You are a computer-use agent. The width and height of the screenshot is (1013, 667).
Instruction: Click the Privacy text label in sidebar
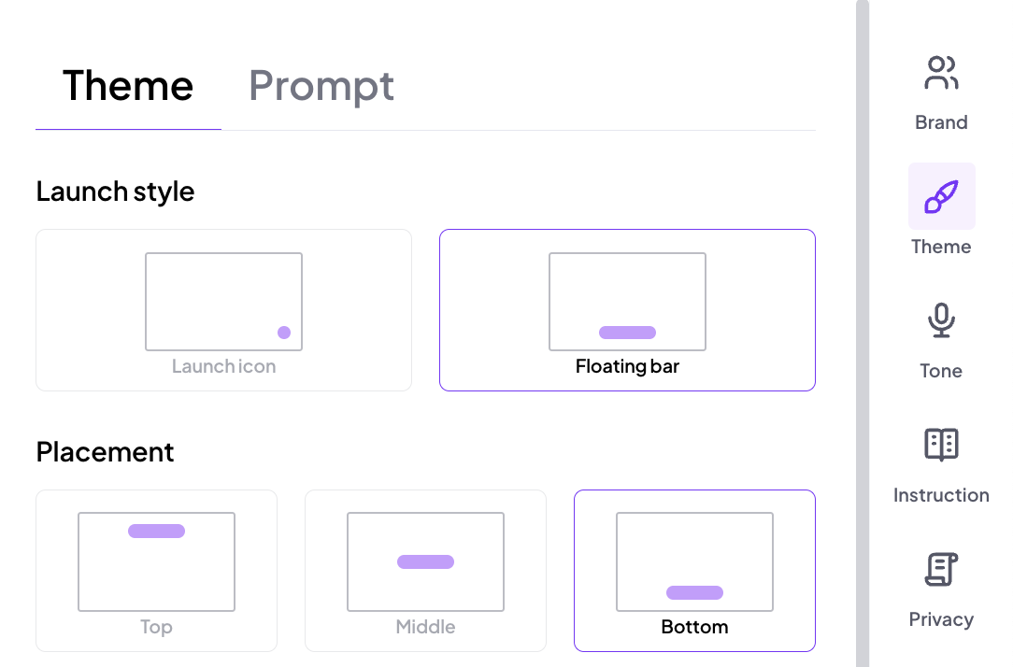click(941, 619)
